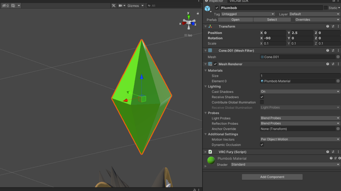The image size is (341, 191).
Task: Click the Add Component button
Action: pos(272,177)
